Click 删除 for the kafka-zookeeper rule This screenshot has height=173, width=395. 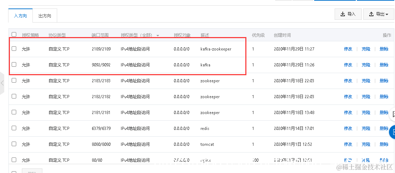pos(384,49)
